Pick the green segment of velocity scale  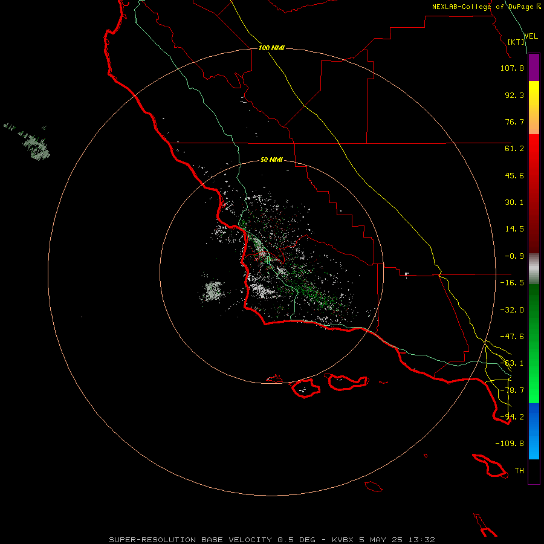point(534,343)
